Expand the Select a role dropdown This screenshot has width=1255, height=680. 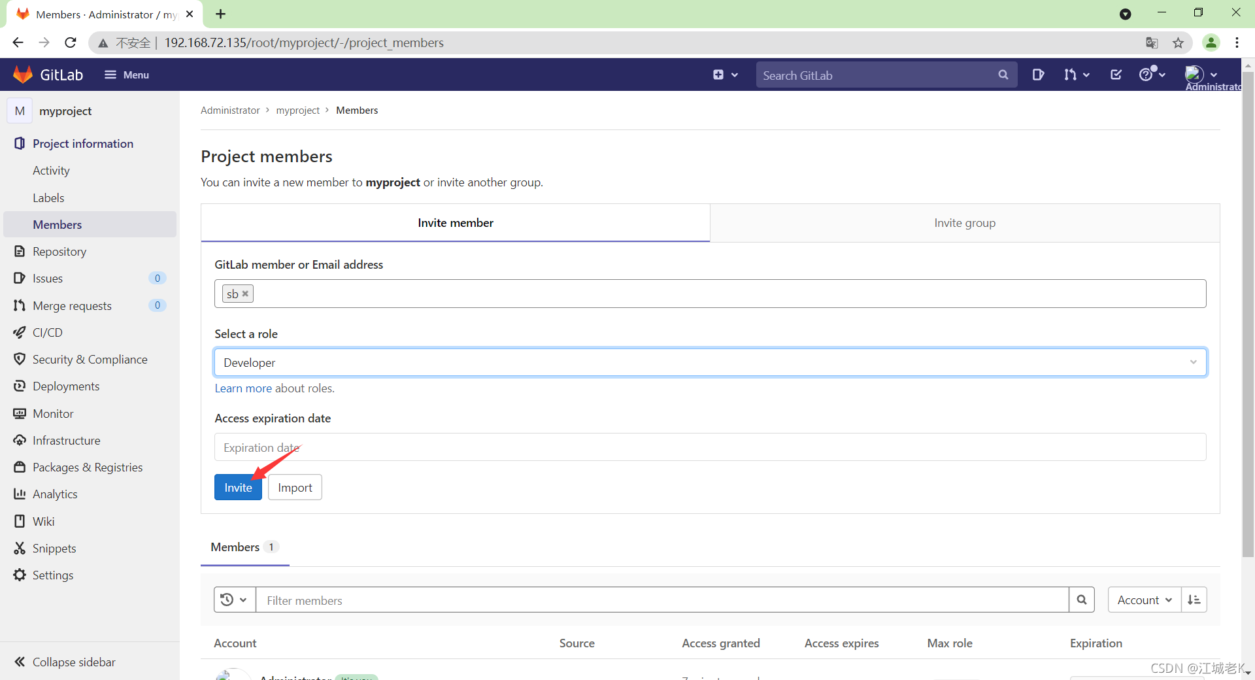(x=1194, y=362)
